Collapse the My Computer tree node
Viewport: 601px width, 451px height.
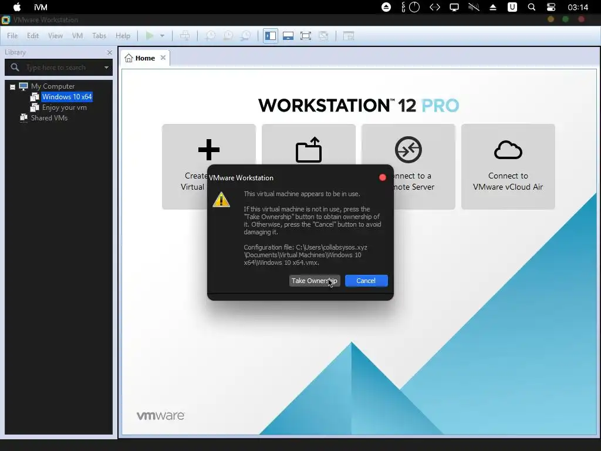[12, 87]
